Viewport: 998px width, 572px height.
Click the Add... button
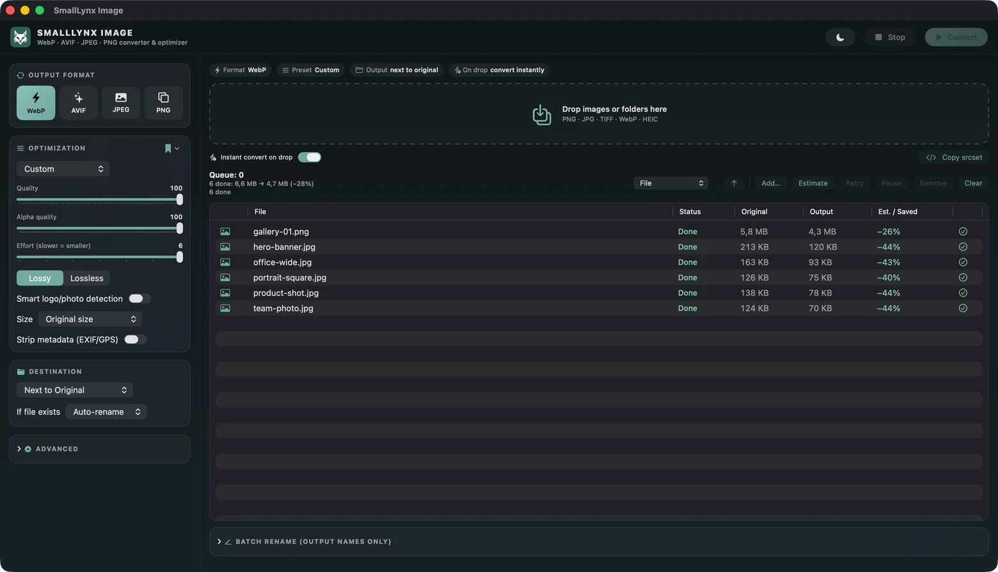pyautogui.click(x=771, y=183)
